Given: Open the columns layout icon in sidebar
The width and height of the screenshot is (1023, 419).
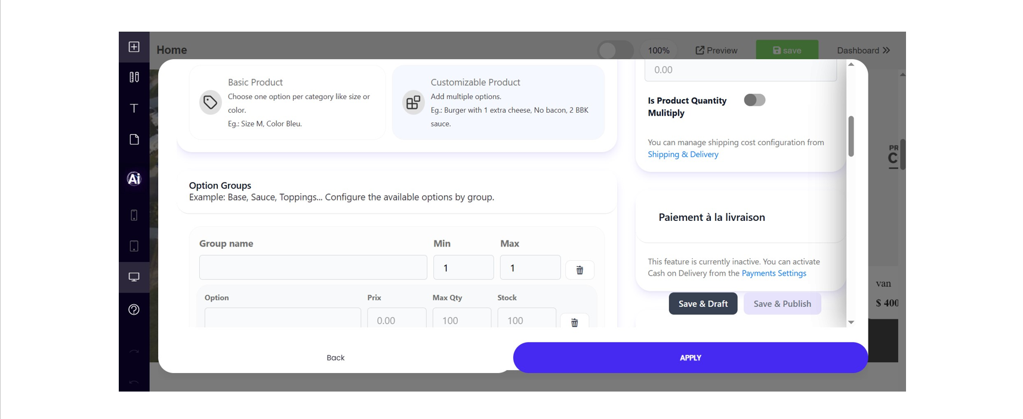Looking at the screenshot, I should click(x=134, y=77).
